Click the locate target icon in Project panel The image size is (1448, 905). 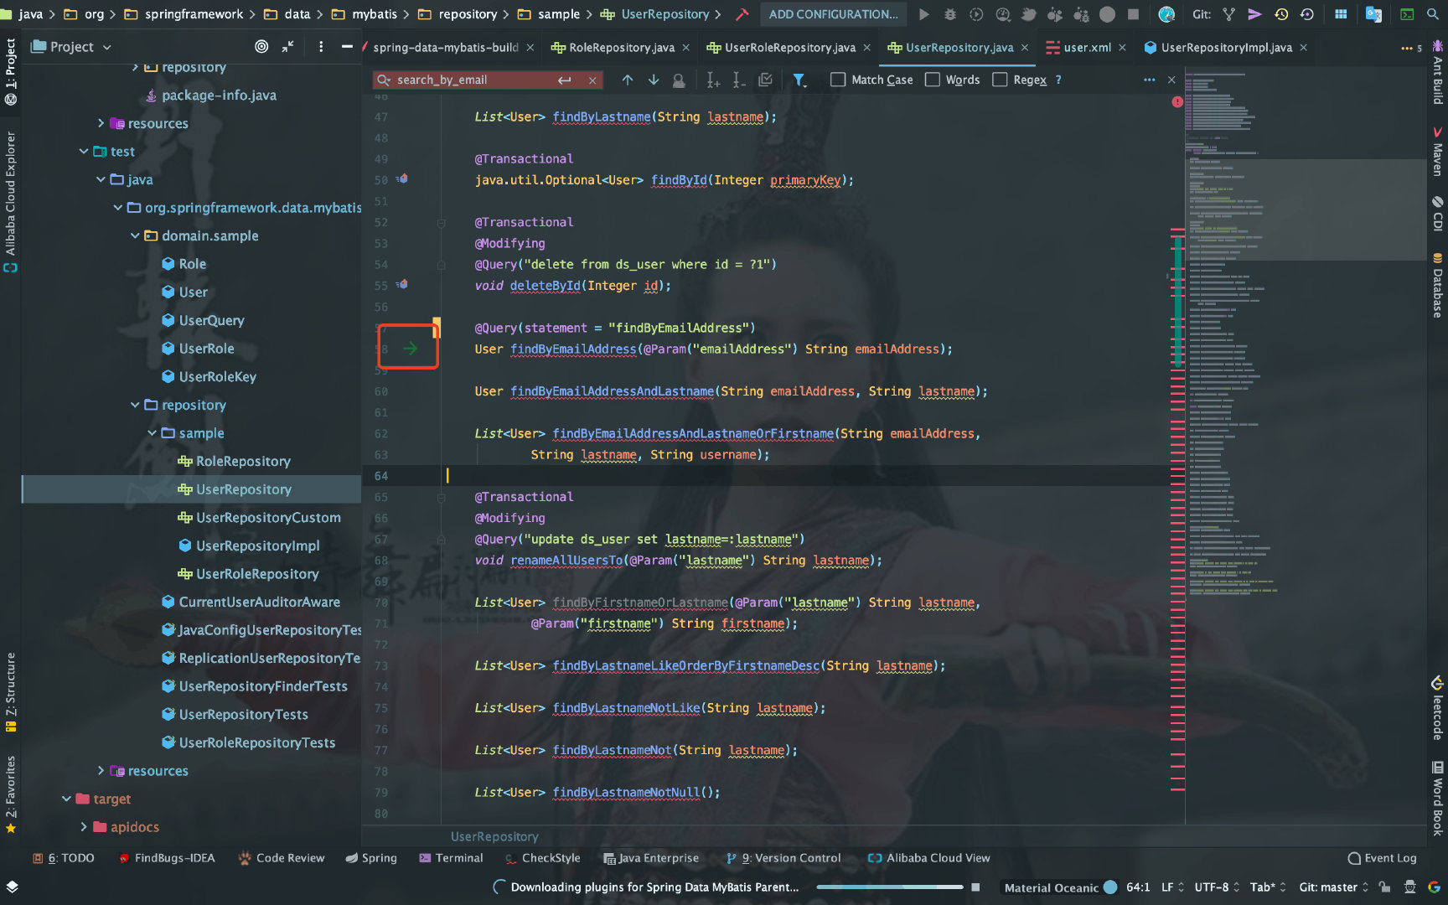coord(261,47)
